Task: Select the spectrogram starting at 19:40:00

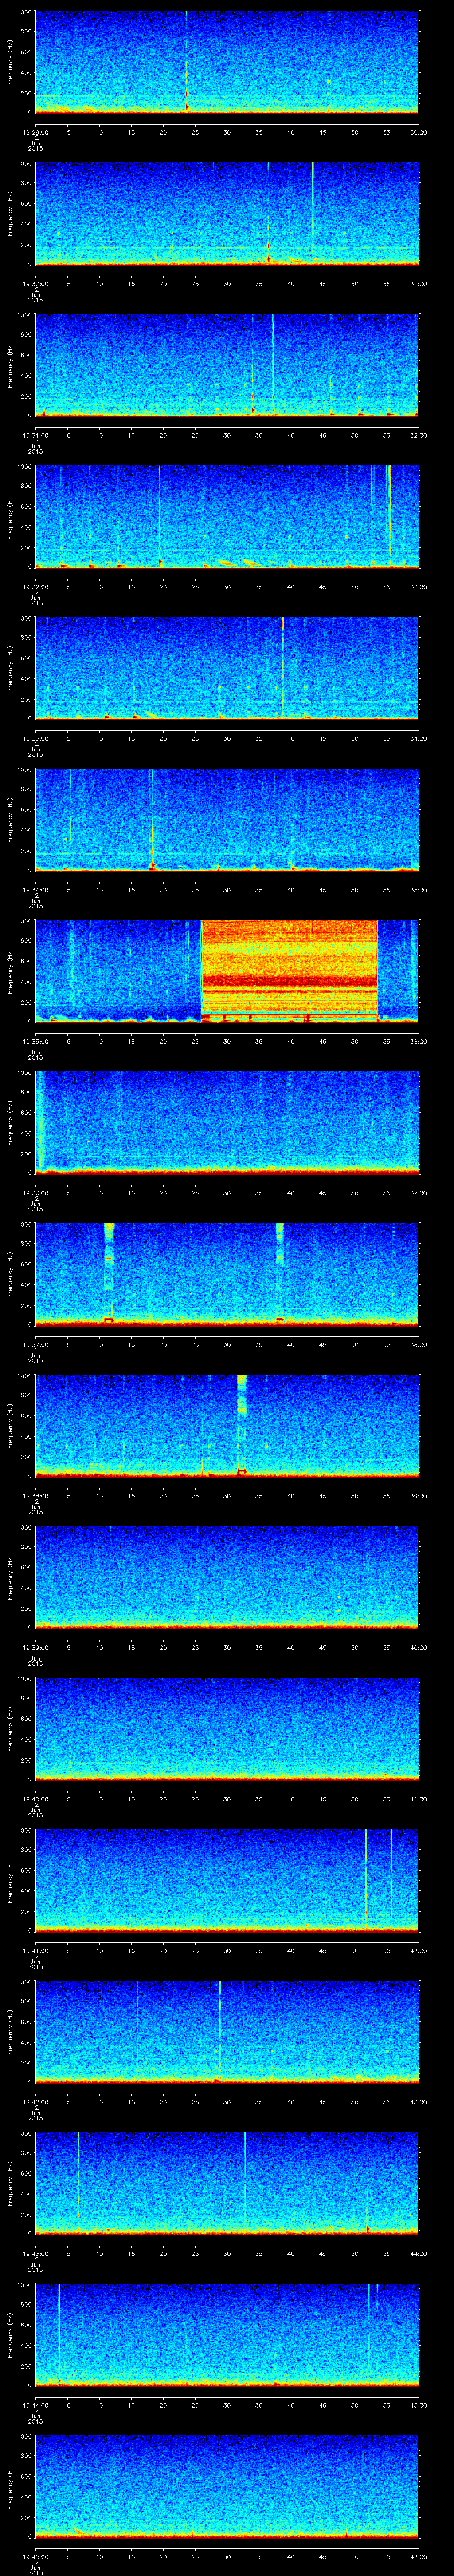Action: click(227, 1728)
